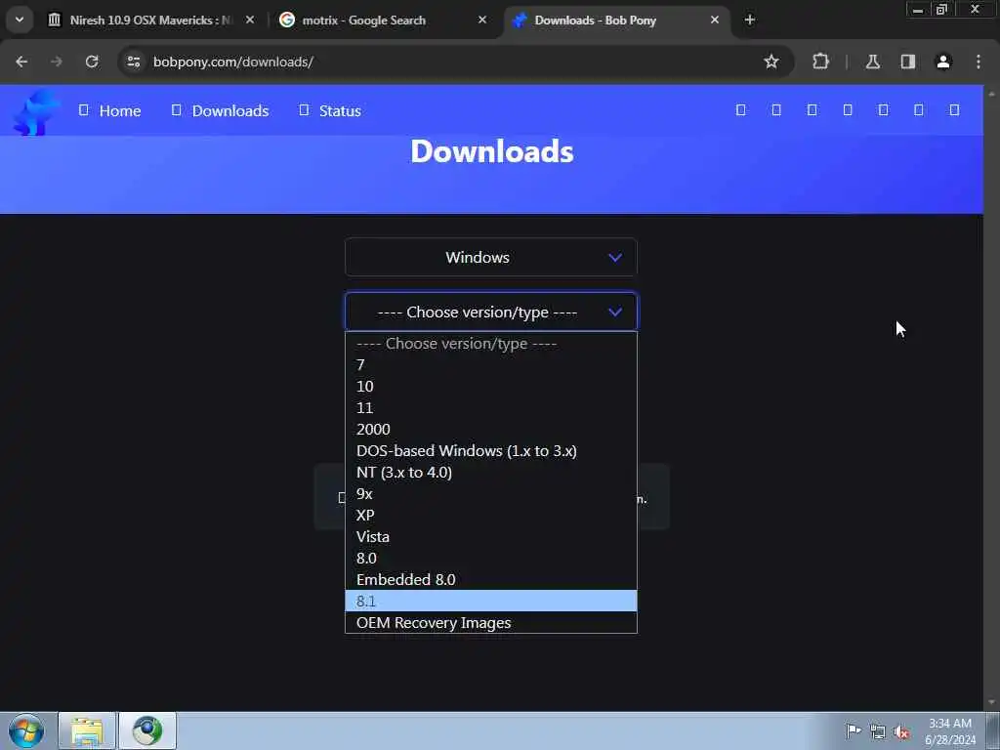Close the motrix Google Search tab
Image resolution: width=1000 pixels, height=750 pixels.
point(482,20)
